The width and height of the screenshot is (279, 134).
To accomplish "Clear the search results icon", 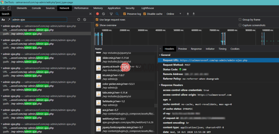I will (85, 20).
